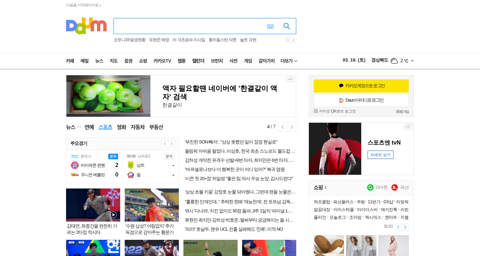Open the 증권 menu item

point(128,61)
